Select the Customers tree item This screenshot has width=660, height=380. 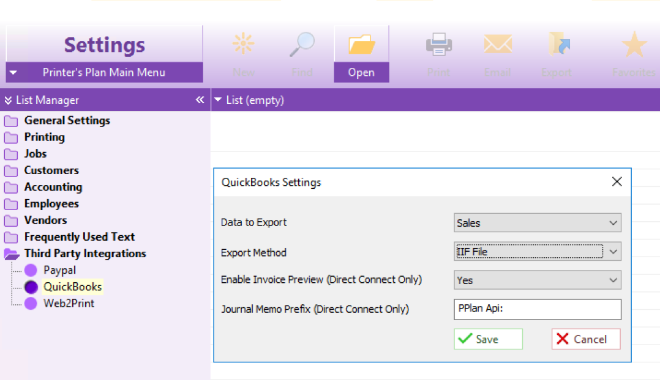coord(51,170)
